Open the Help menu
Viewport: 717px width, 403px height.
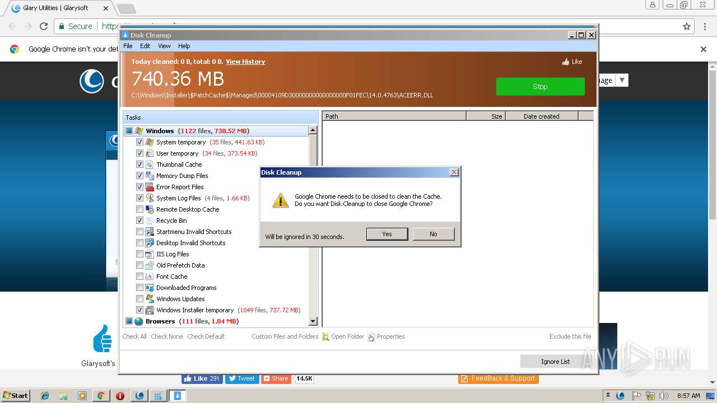[x=184, y=46]
